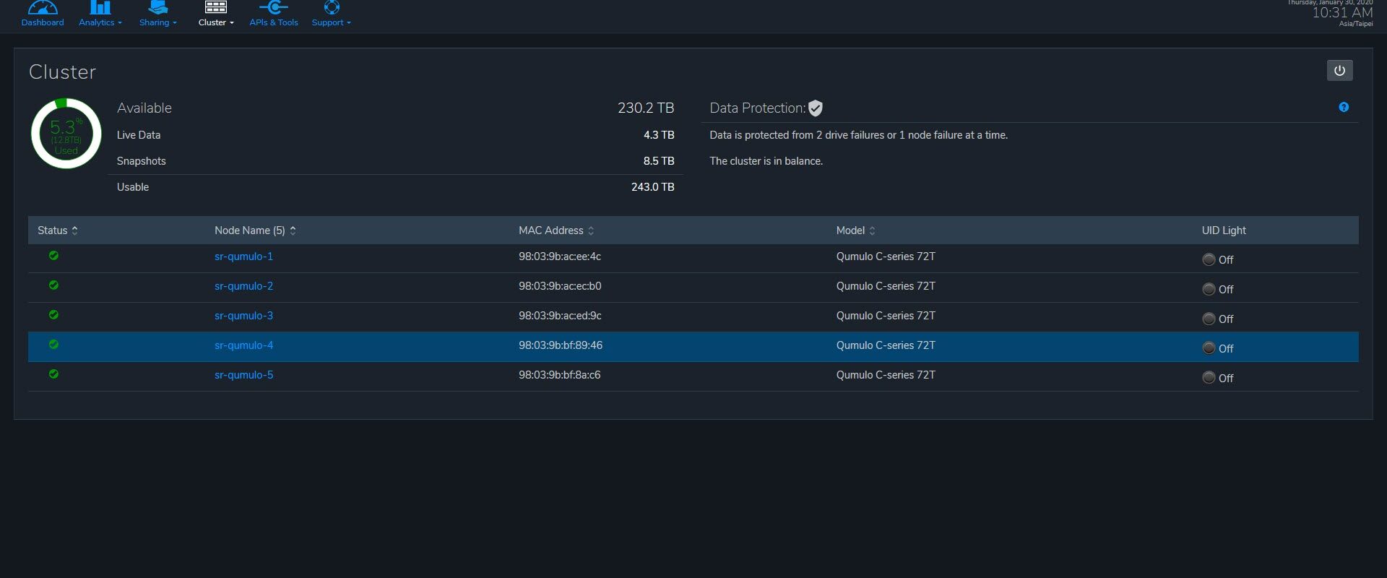Click the Cluster page heading

62,72
